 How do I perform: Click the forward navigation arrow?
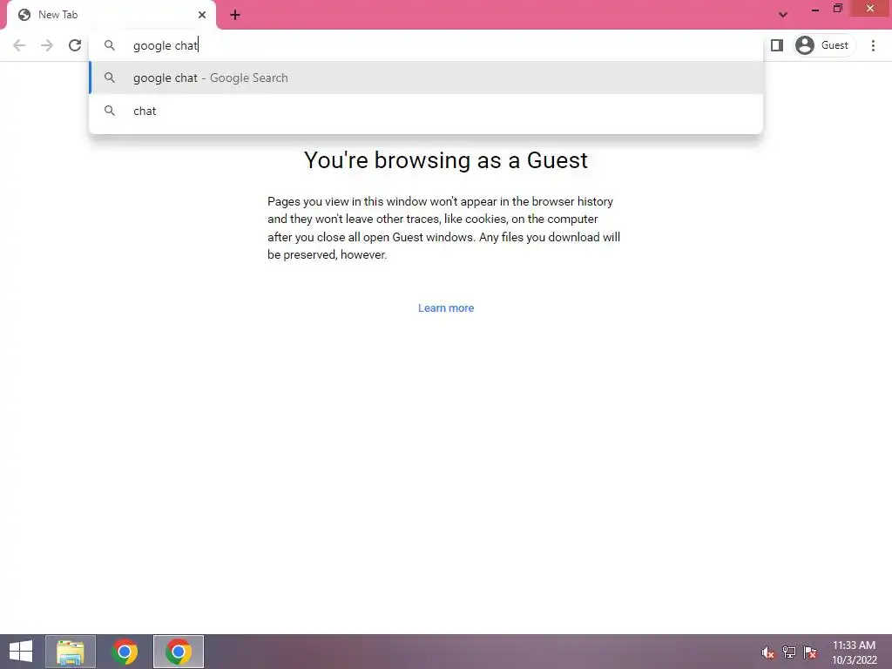[x=47, y=45]
